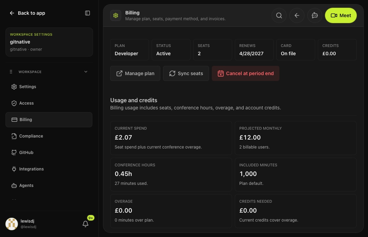Click the PROJECTED MONTHLY £12.00 value
The image size is (368, 237).
(250, 138)
